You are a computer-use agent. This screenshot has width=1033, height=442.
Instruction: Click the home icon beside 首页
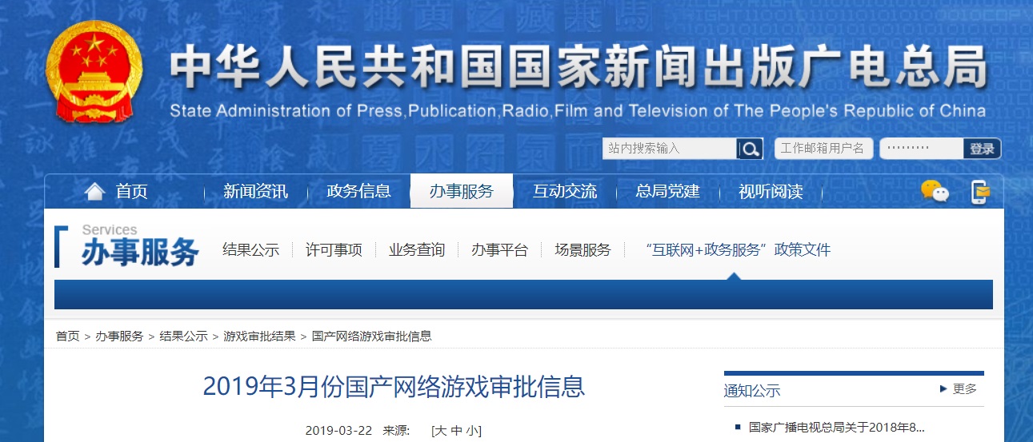point(94,192)
